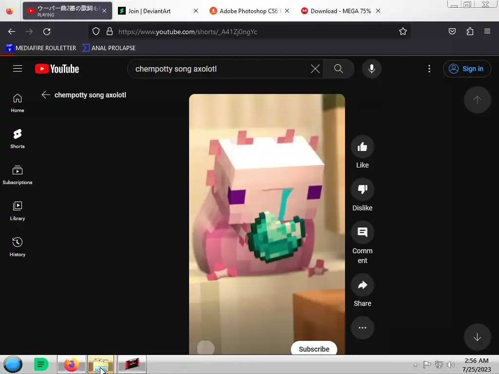Click the clock showing 2:56 AM
Viewport: 499px width, 374px height.
tap(477, 365)
